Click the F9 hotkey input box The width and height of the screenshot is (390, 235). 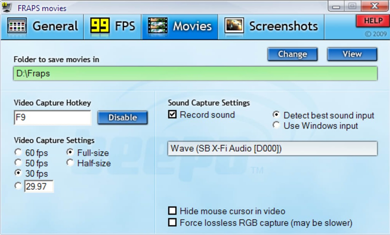[x=52, y=117]
